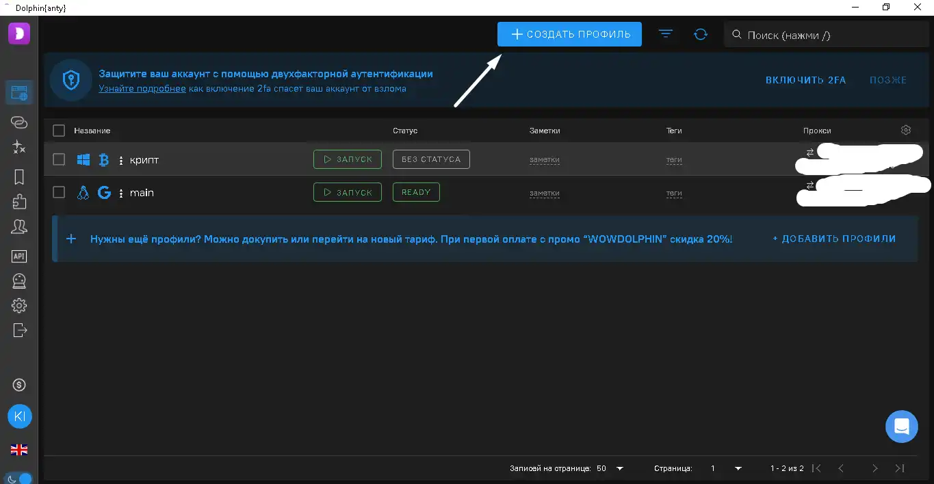Switch language with the UK flag icon
This screenshot has width=934, height=484.
pos(19,450)
